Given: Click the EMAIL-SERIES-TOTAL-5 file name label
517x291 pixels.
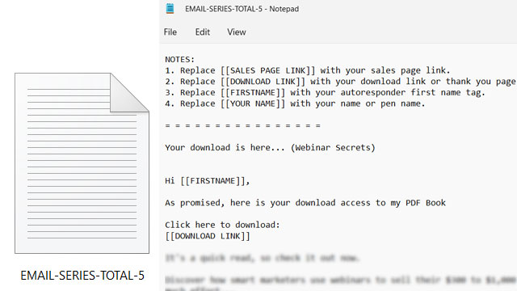Looking at the screenshot, I should tap(82, 276).
